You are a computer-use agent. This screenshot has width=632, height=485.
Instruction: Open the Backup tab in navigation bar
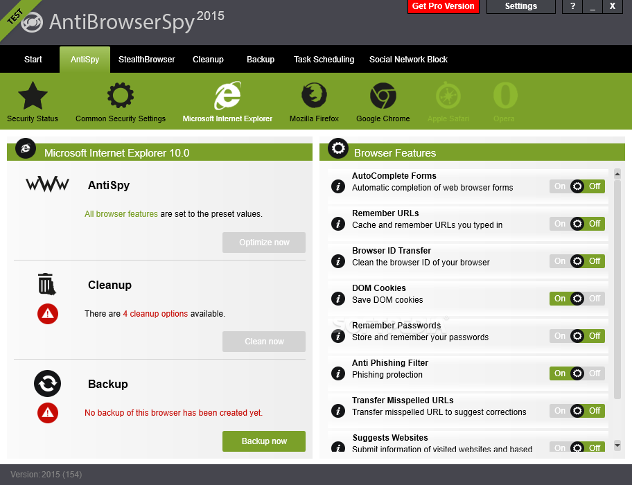point(261,60)
